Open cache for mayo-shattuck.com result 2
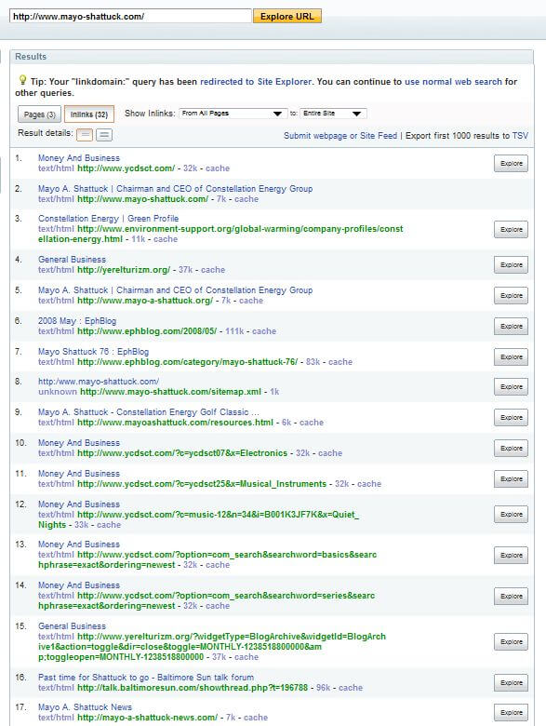Viewport: 546px width, 726px height. [x=246, y=199]
